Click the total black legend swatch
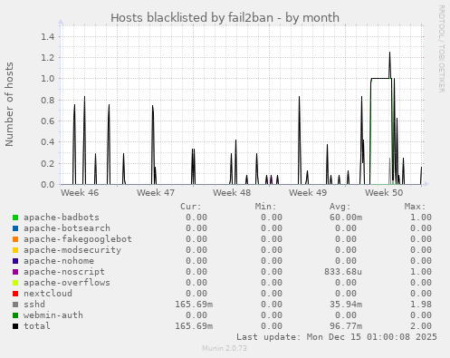Image resolution: width=450 pixels, height=358 pixels. click(x=15, y=326)
